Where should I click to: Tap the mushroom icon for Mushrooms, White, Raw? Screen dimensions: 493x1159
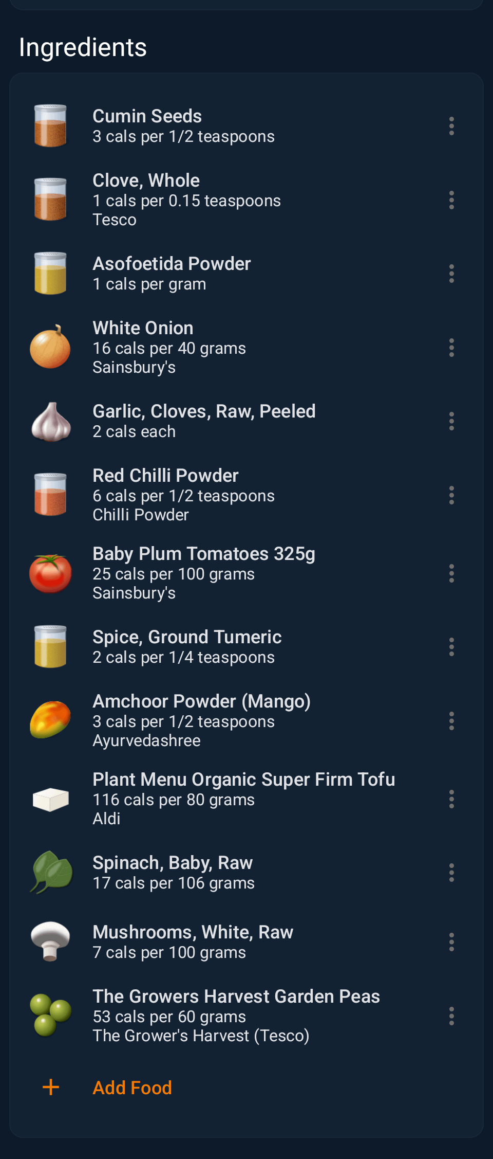50,941
